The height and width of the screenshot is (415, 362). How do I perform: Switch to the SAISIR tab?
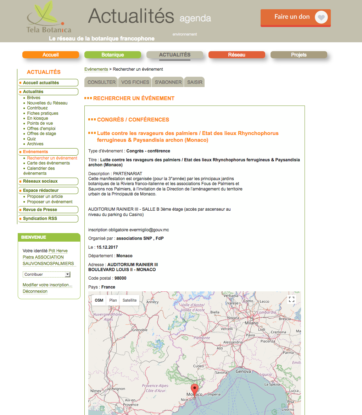[195, 82]
